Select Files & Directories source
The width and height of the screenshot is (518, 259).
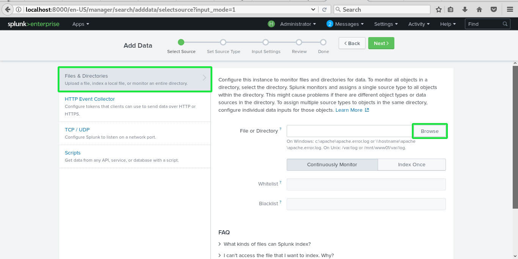point(135,80)
